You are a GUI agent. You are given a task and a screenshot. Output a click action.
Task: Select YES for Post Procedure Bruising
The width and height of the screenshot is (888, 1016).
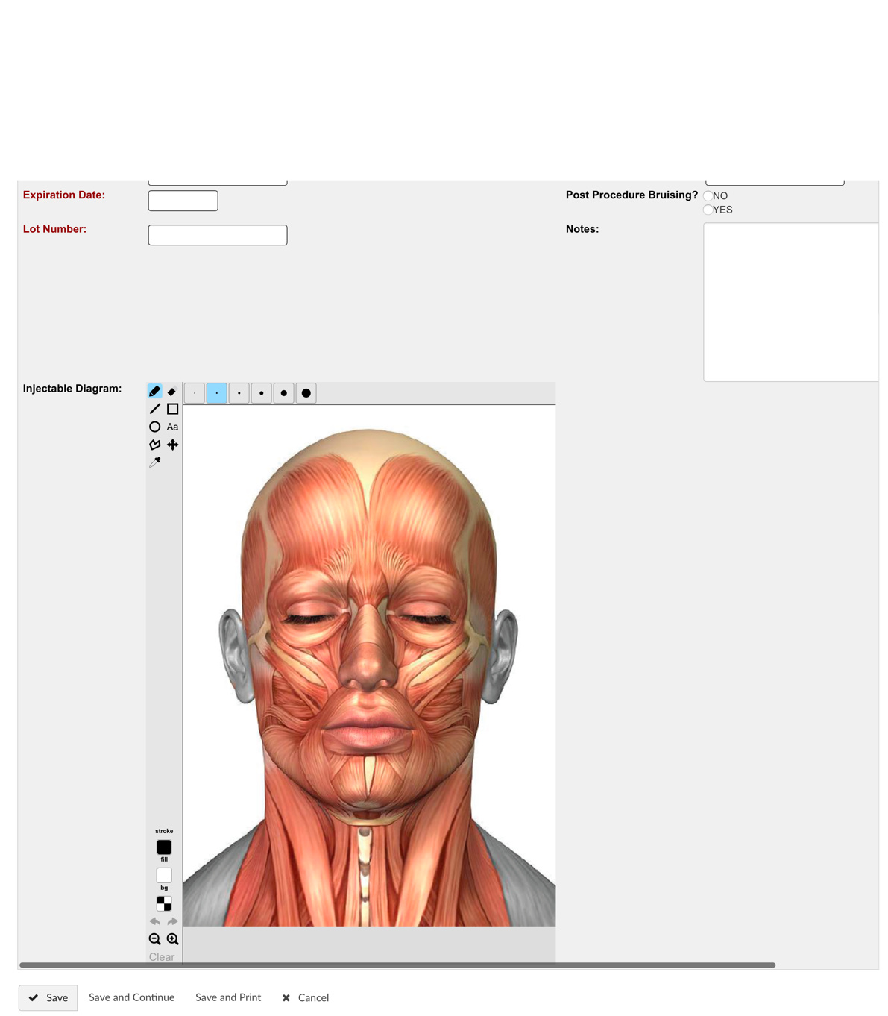coord(708,210)
